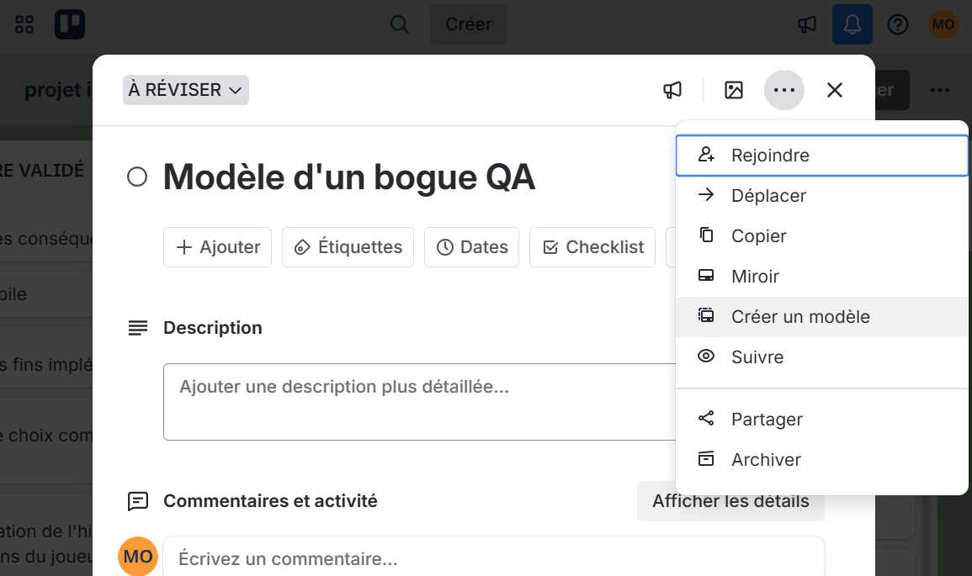Select Créer un modèle from the menu
972x576 pixels.
point(800,316)
